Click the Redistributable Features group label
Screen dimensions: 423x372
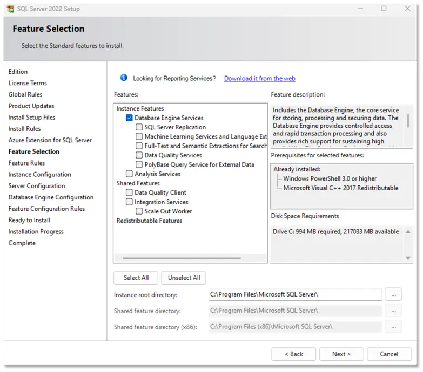tap(149, 221)
